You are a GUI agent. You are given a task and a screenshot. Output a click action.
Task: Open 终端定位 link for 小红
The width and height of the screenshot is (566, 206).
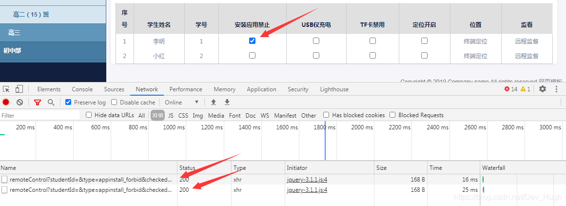(x=475, y=56)
